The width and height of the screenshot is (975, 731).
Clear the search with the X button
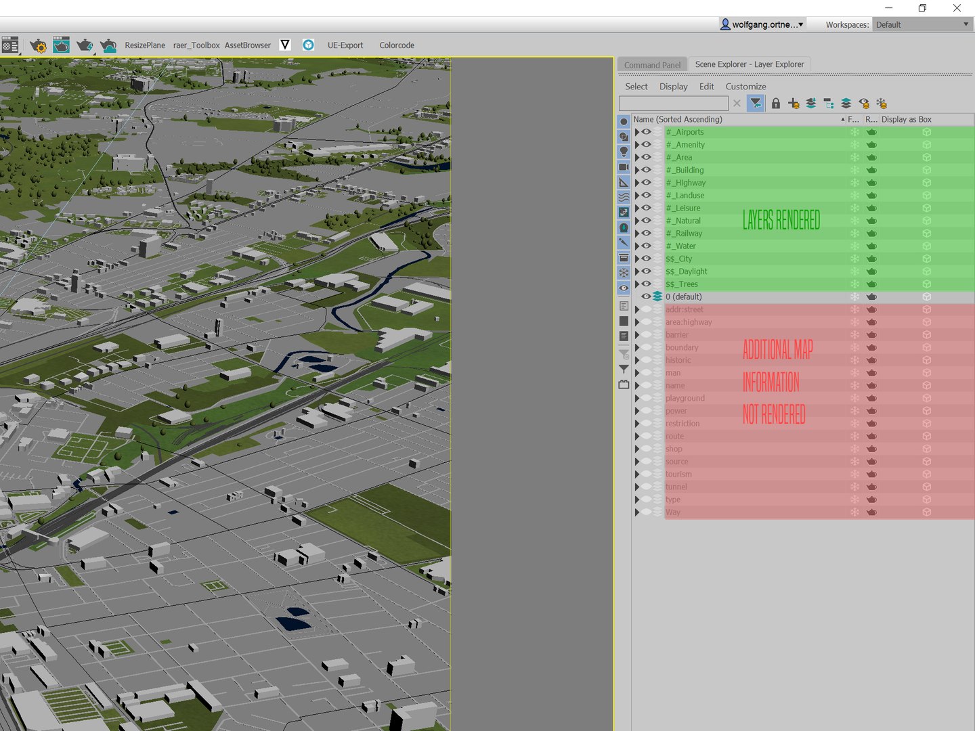coord(737,103)
